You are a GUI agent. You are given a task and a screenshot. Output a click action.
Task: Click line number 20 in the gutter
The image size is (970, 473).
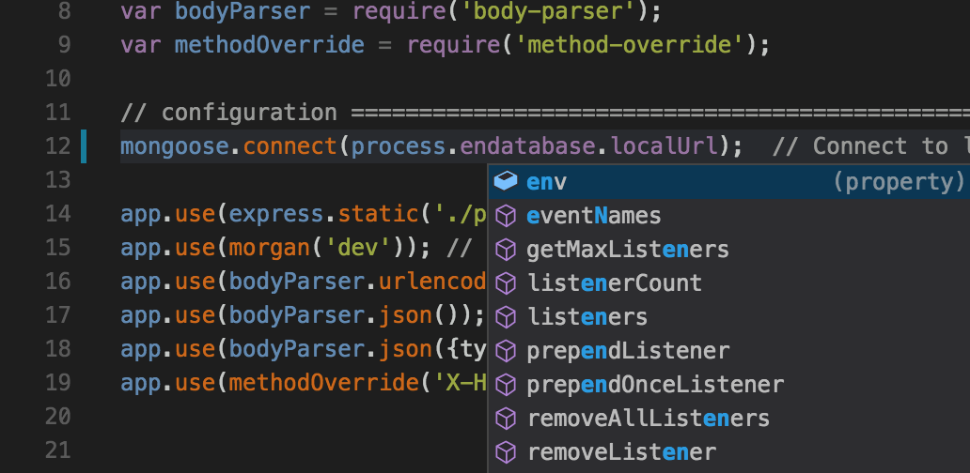click(57, 417)
